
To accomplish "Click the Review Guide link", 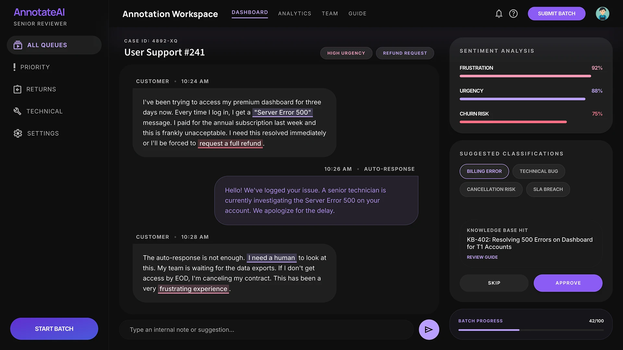I will pos(482,257).
